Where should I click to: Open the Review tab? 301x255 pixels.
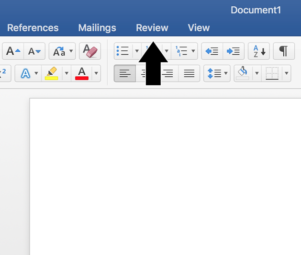152,28
